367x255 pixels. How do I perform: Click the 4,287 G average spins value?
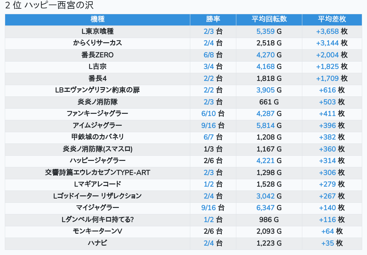click(269, 114)
